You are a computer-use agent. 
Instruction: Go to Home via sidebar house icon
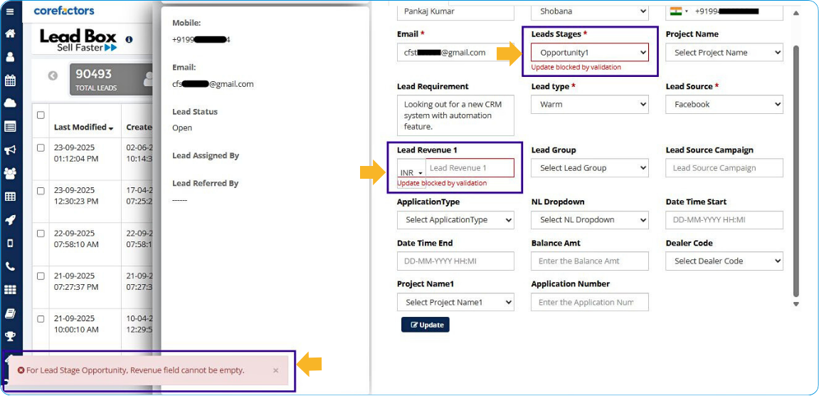tap(10, 34)
